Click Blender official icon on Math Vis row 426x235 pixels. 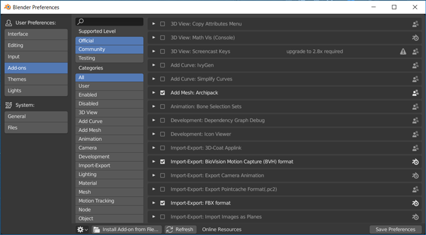pyautogui.click(x=415, y=38)
